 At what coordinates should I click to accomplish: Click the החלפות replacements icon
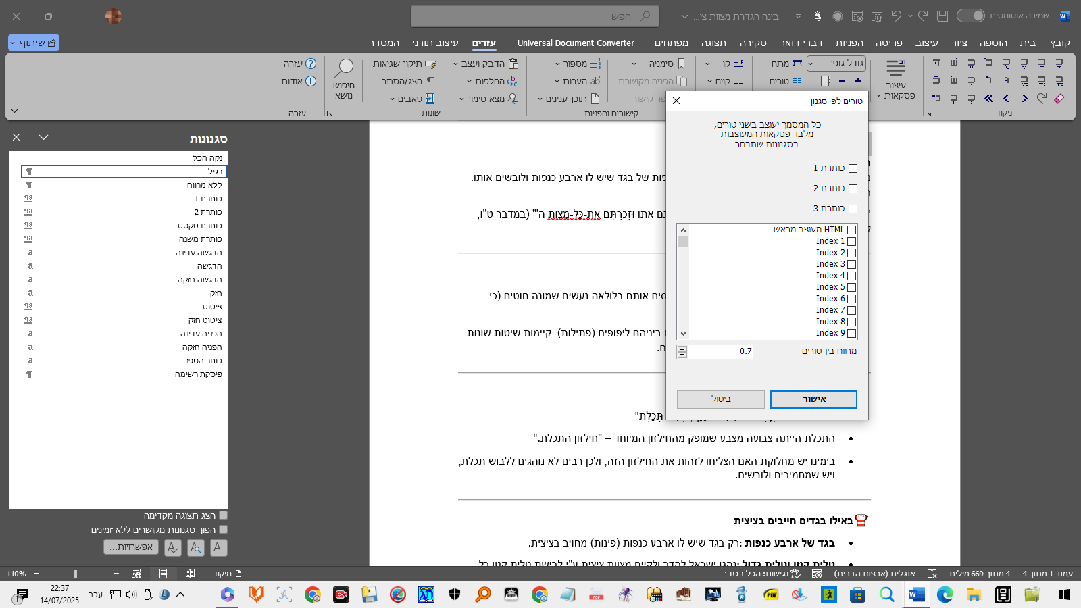[512, 81]
